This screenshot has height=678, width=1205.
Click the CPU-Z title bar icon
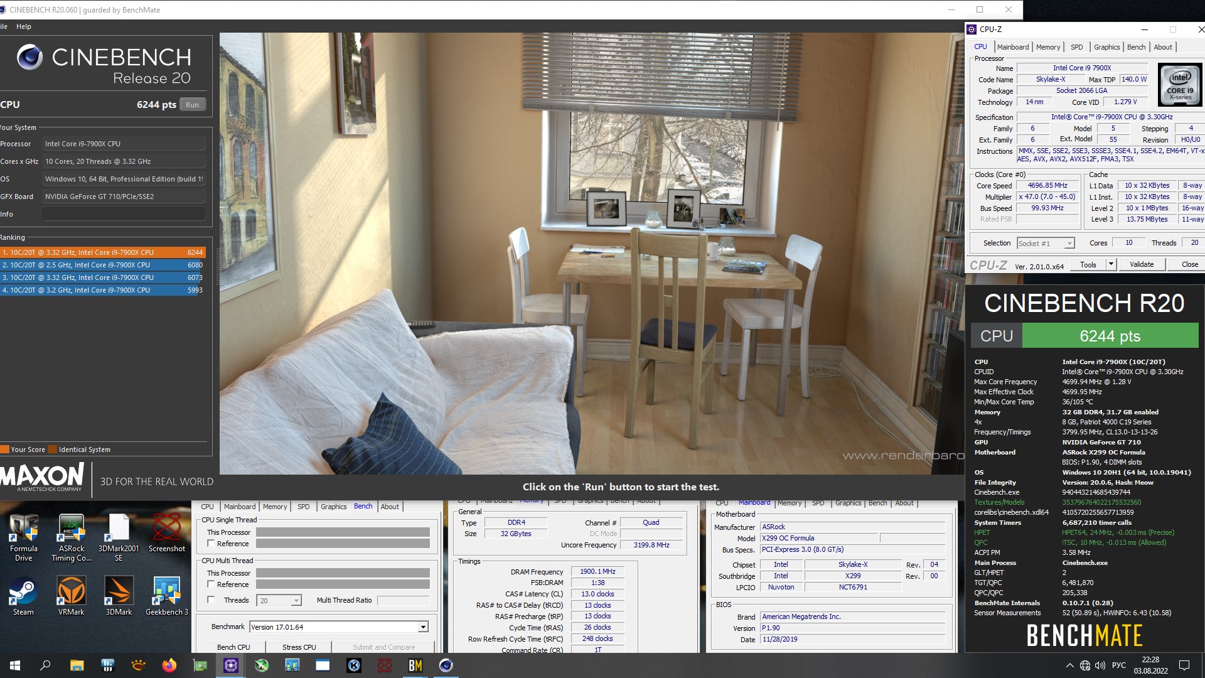(972, 29)
